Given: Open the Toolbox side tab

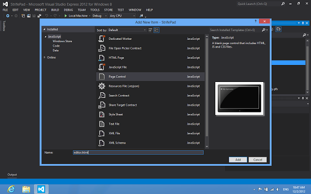Looking at the screenshot, I should coord(4,26).
